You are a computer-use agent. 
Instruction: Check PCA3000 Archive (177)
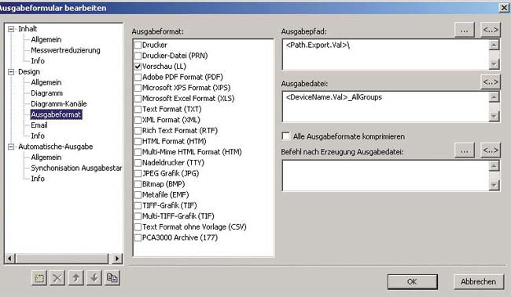tap(138, 238)
